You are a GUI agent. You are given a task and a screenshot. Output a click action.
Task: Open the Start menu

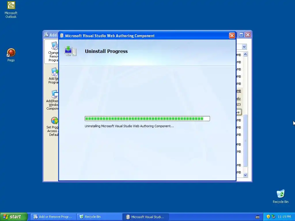pos(14,217)
